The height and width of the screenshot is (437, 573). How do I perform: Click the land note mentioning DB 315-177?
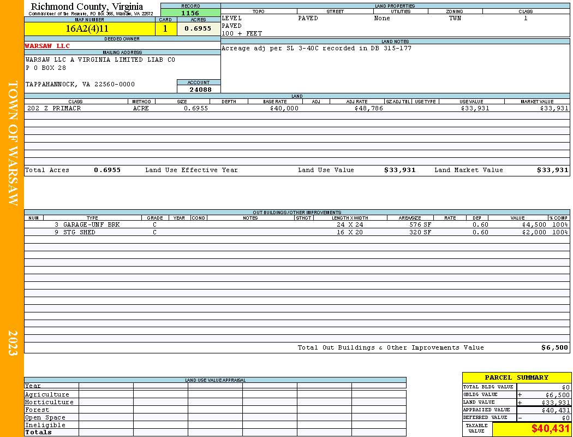click(x=317, y=48)
